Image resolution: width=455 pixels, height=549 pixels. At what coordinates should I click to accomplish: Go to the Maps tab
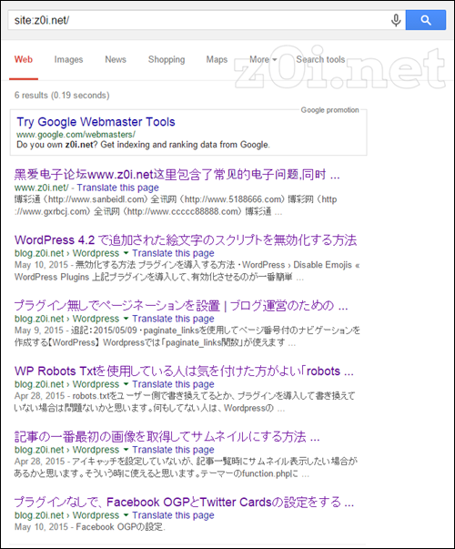[217, 59]
